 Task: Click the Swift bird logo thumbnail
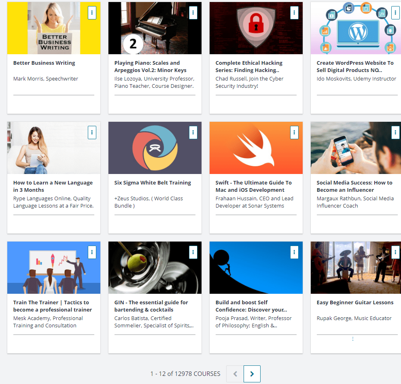(x=256, y=148)
